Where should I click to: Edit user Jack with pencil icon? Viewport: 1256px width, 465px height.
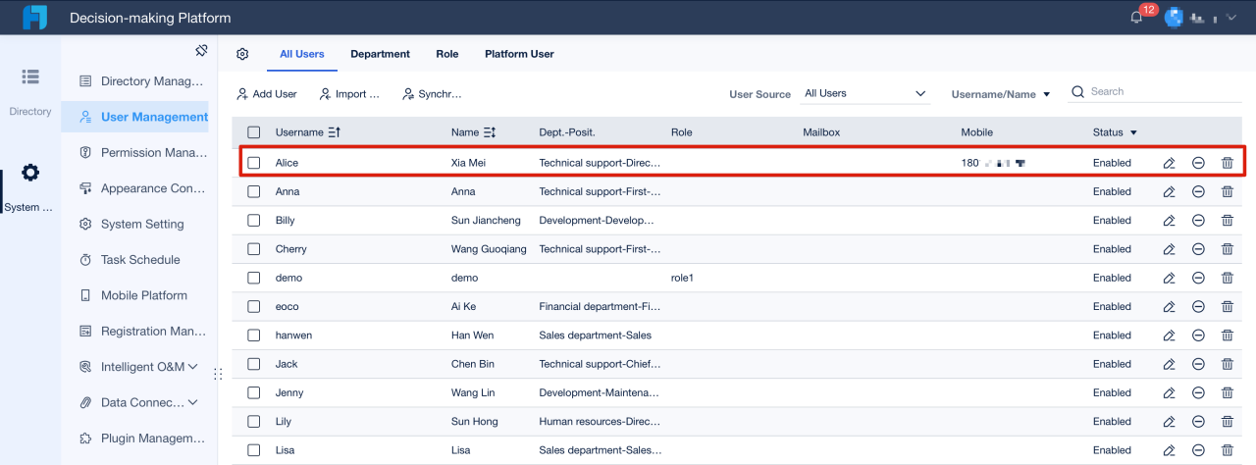1169,364
